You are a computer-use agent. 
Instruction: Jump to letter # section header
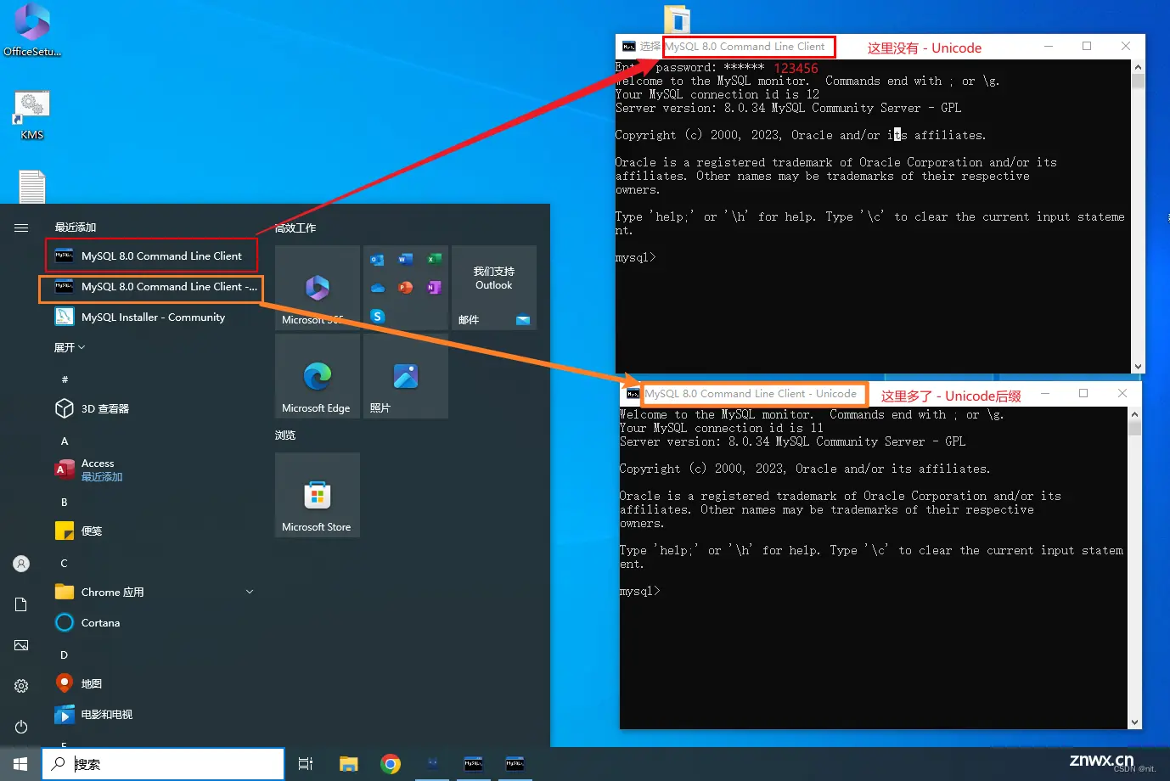pyautogui.click(x=65, y=379)
